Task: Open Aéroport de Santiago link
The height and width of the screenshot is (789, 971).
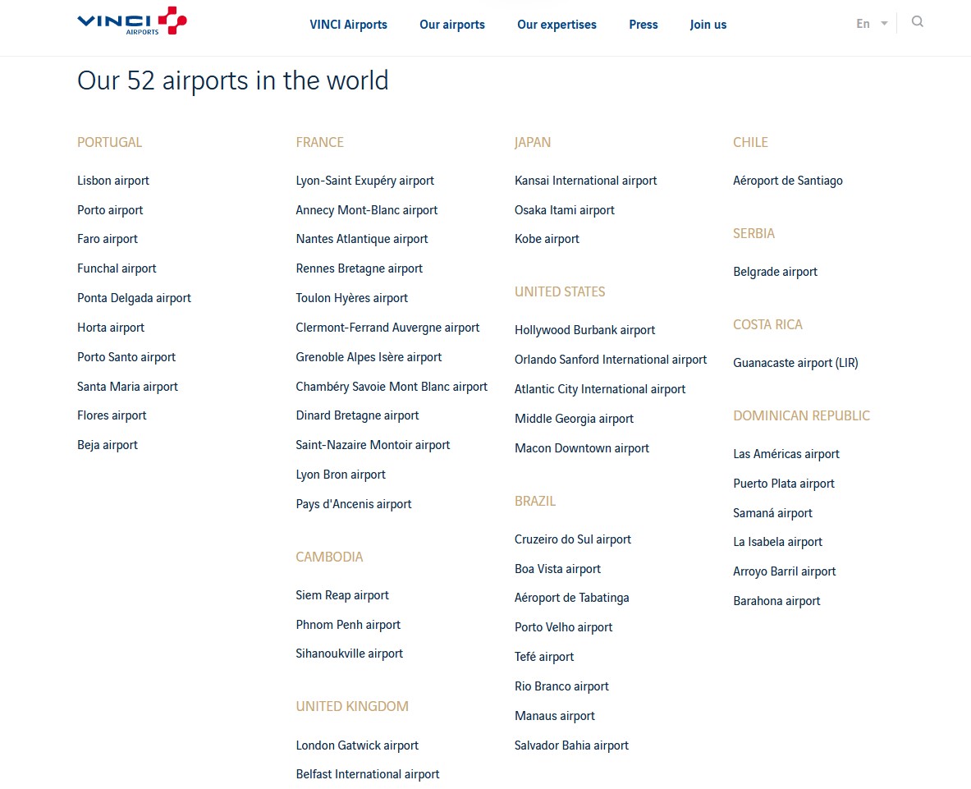Action: pyautogui.click(x=788, y=181)
